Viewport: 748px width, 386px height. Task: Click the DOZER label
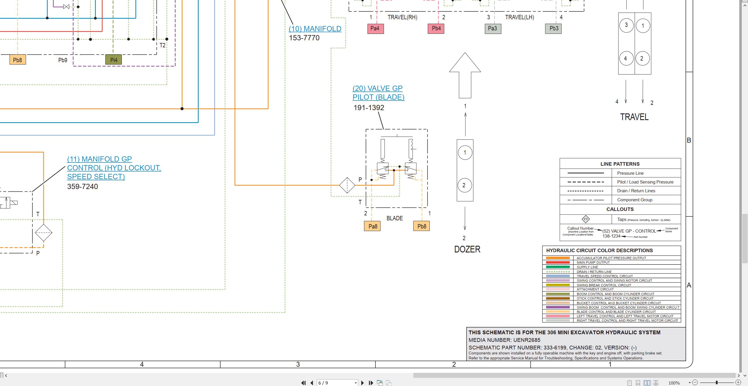tap(467, 249)
